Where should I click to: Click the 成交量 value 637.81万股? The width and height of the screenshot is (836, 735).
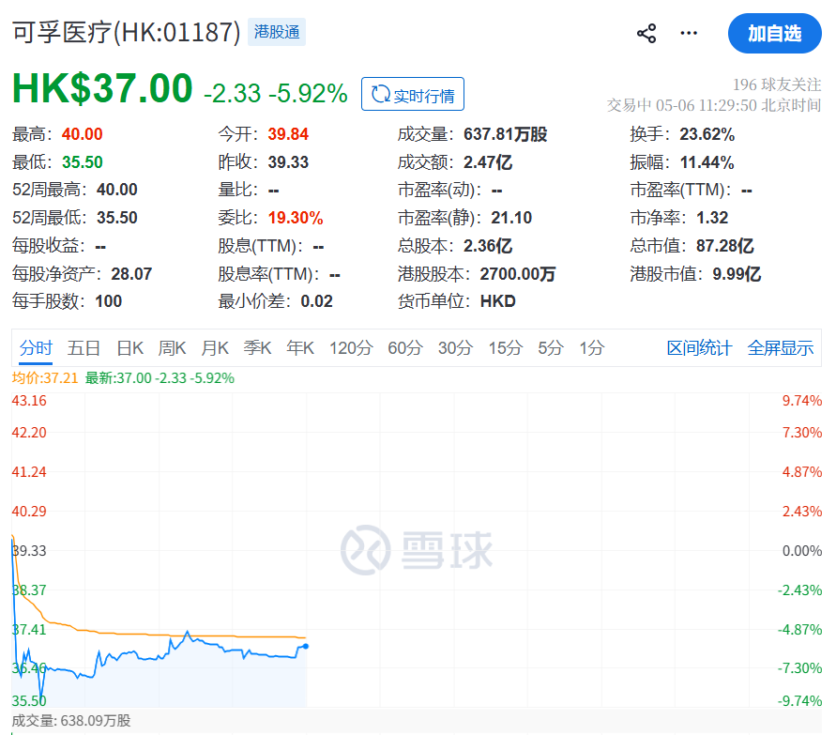(505, 134)
